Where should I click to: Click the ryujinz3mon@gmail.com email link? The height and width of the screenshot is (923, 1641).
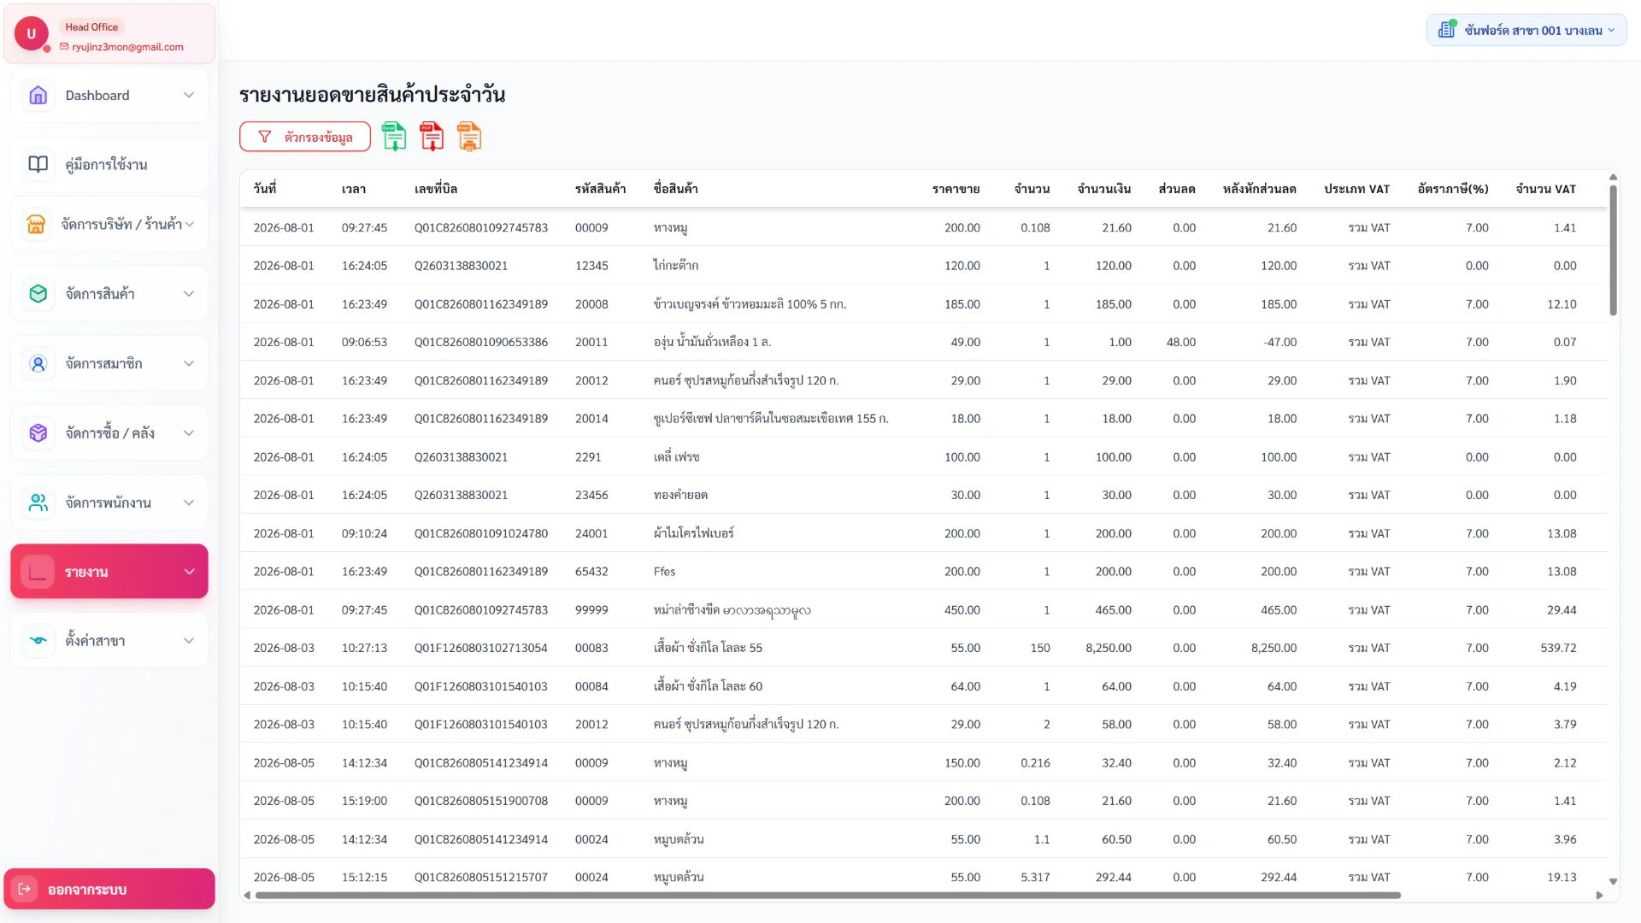pos(127,47)
